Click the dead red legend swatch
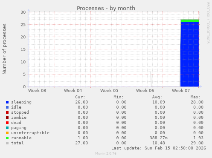Image resolution: width=212 pixels, height=158 pixels. [7, 123]
